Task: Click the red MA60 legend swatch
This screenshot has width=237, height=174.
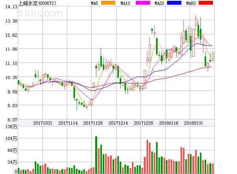Action: tap(206, 3)
